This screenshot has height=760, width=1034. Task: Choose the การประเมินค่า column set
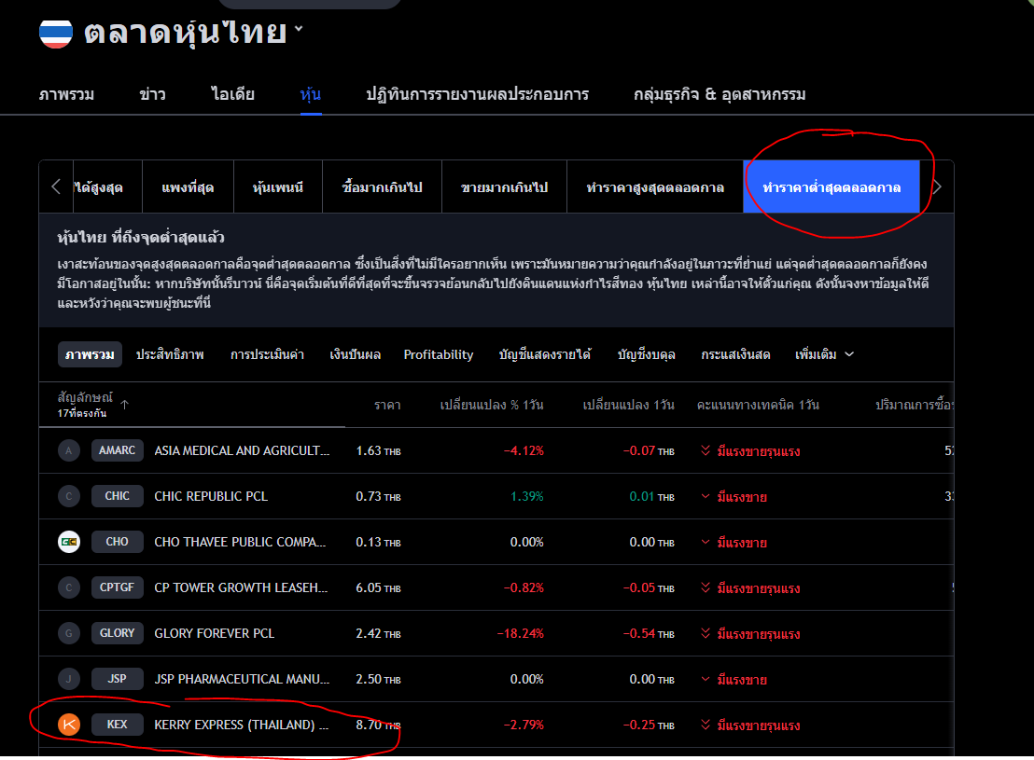267,354
